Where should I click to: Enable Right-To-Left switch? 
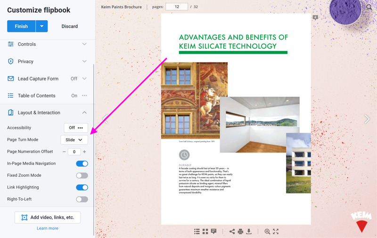pyautogui.click(x=82, y=199)
